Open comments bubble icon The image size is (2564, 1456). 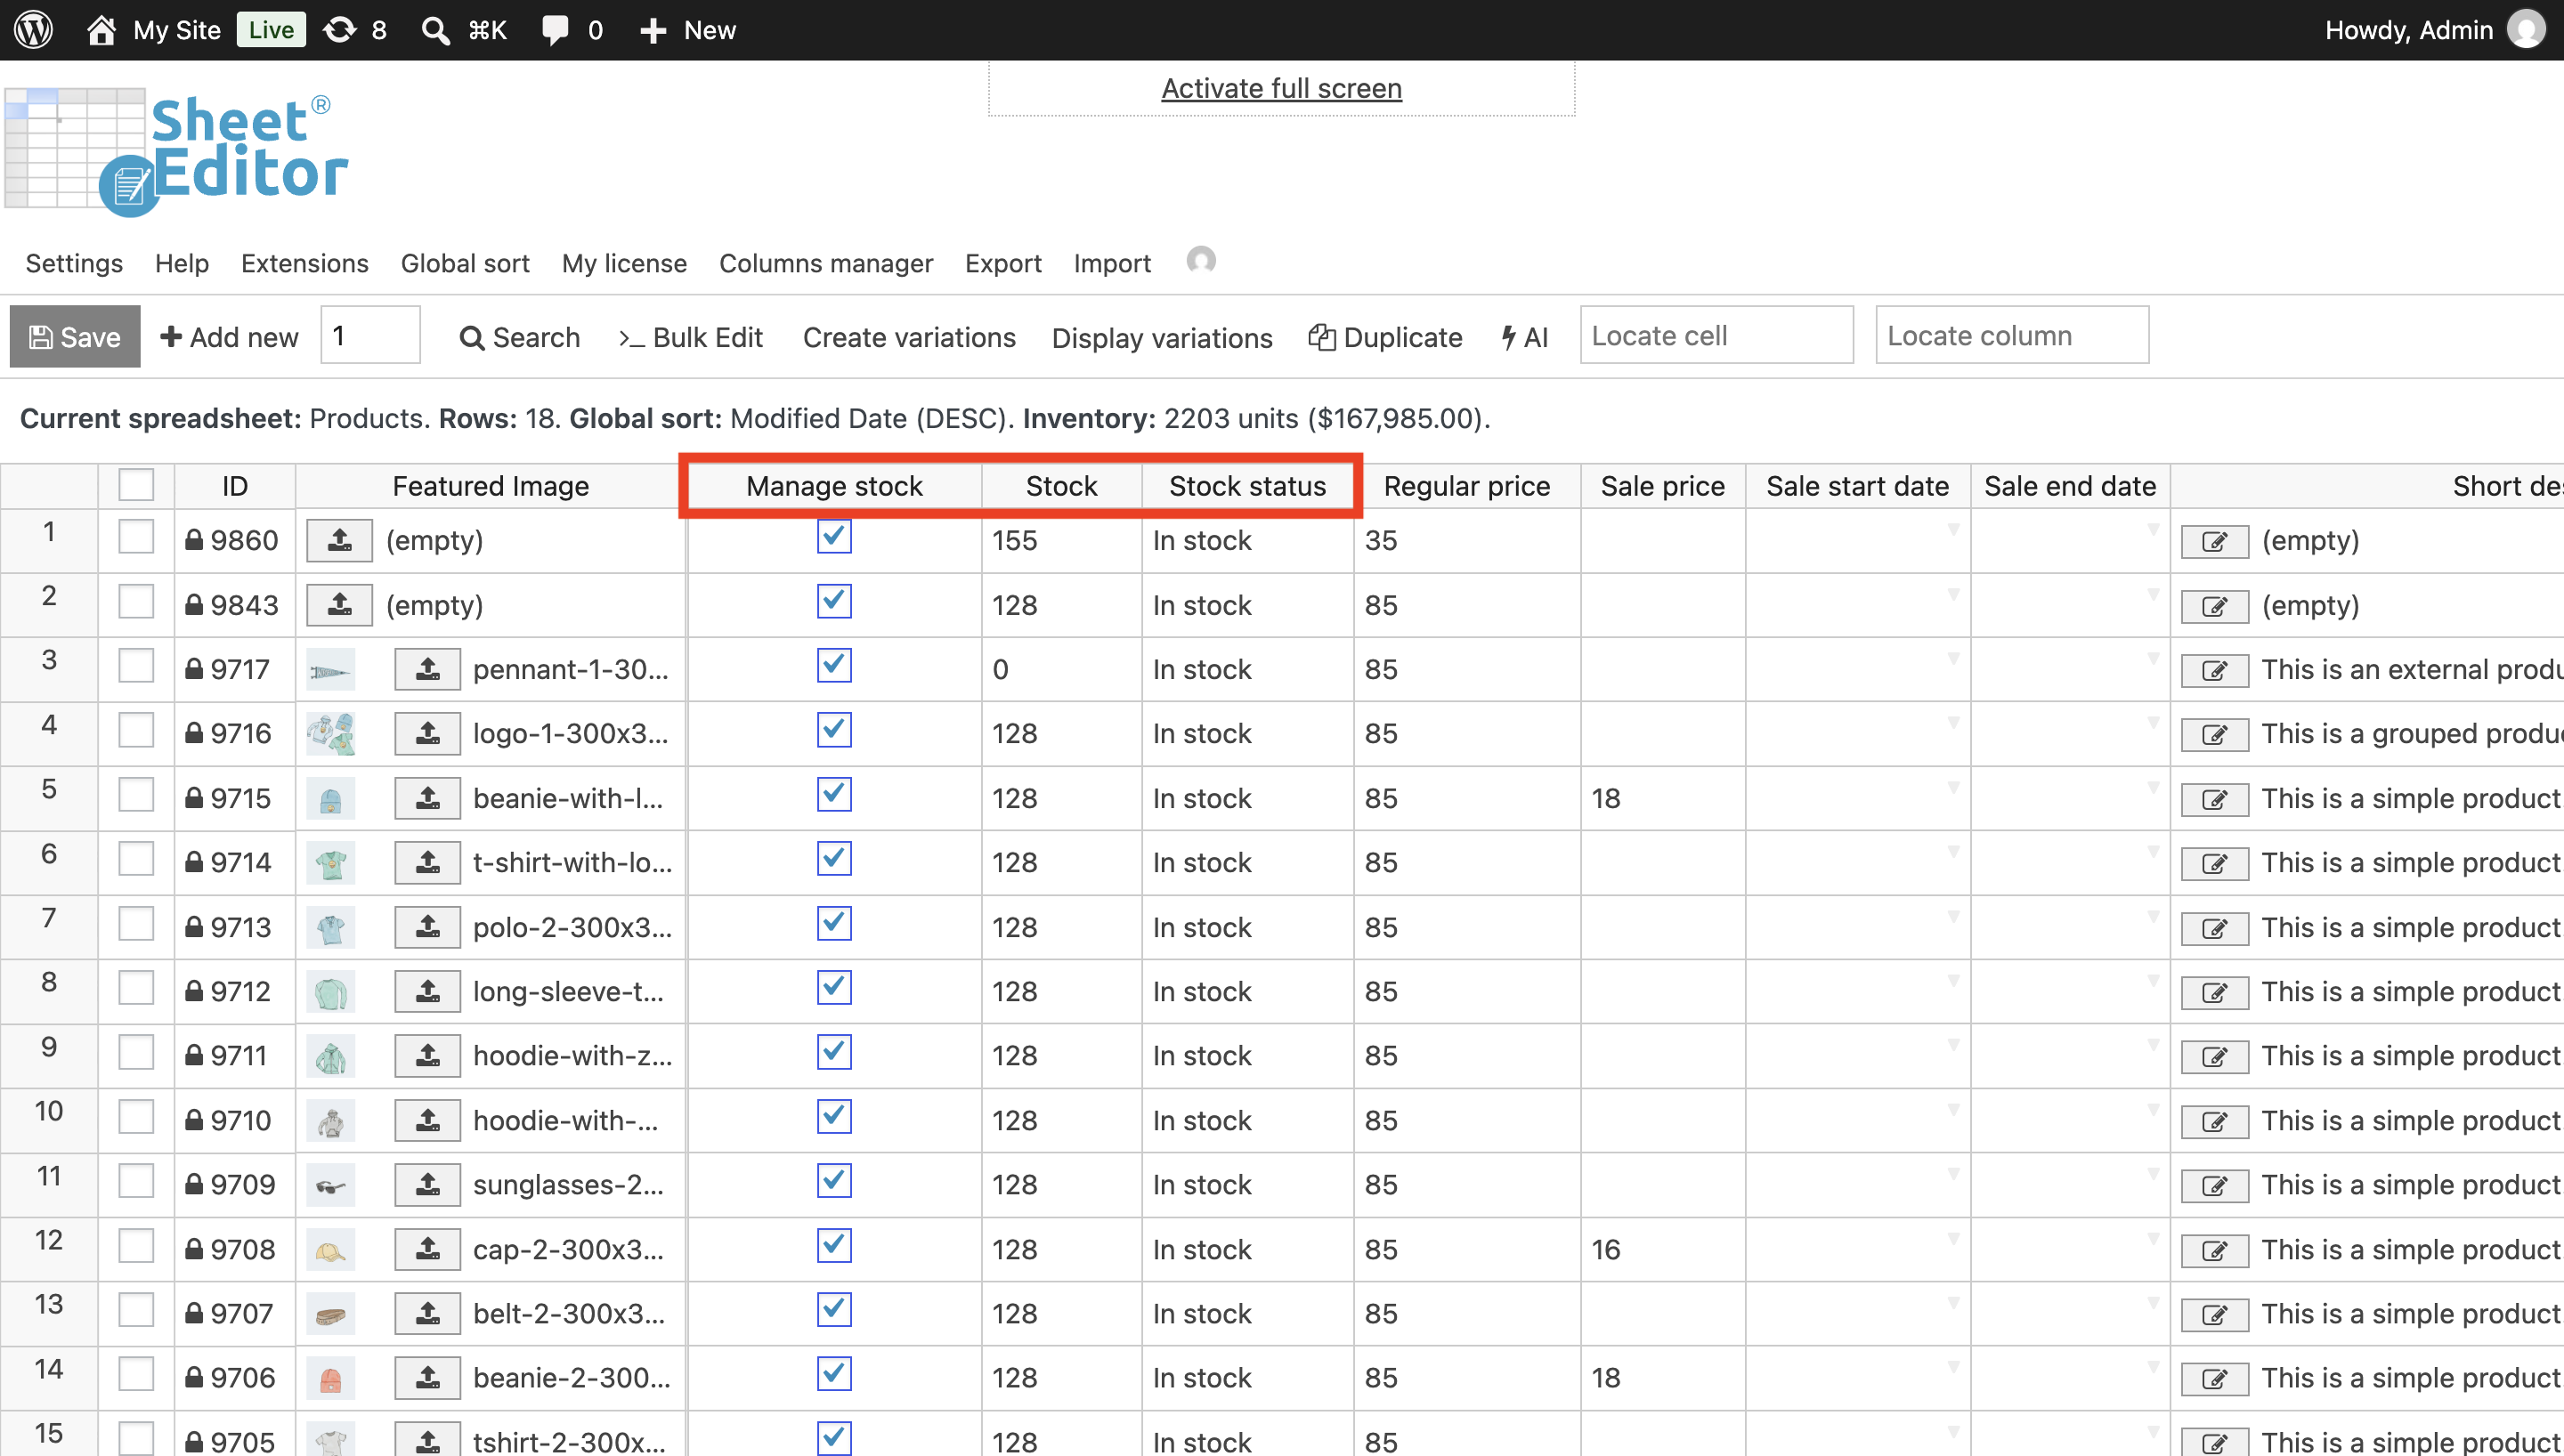point(555,30)
